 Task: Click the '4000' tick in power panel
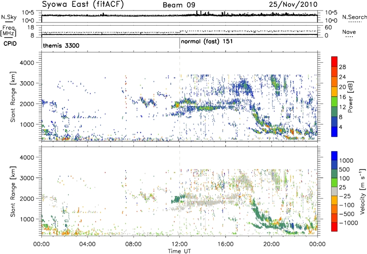click(27, 63)
